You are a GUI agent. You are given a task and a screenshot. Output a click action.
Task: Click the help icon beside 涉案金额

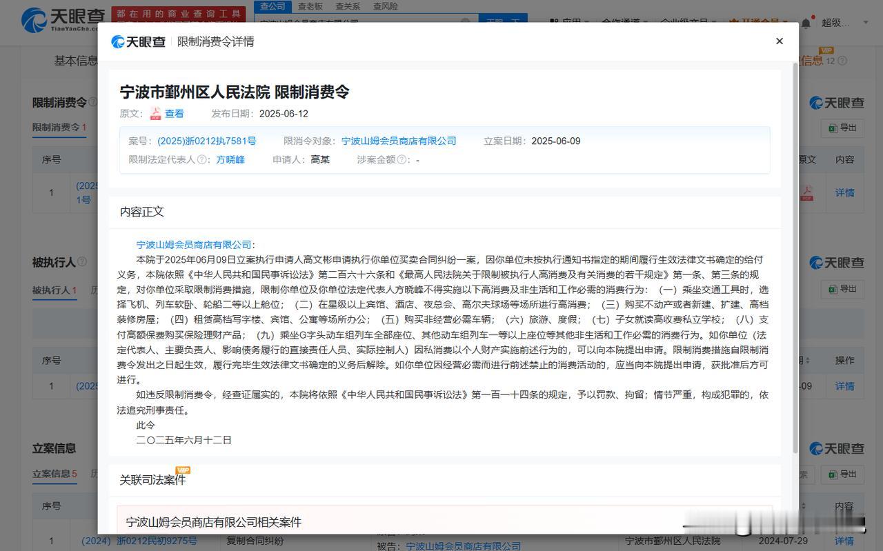401,159
